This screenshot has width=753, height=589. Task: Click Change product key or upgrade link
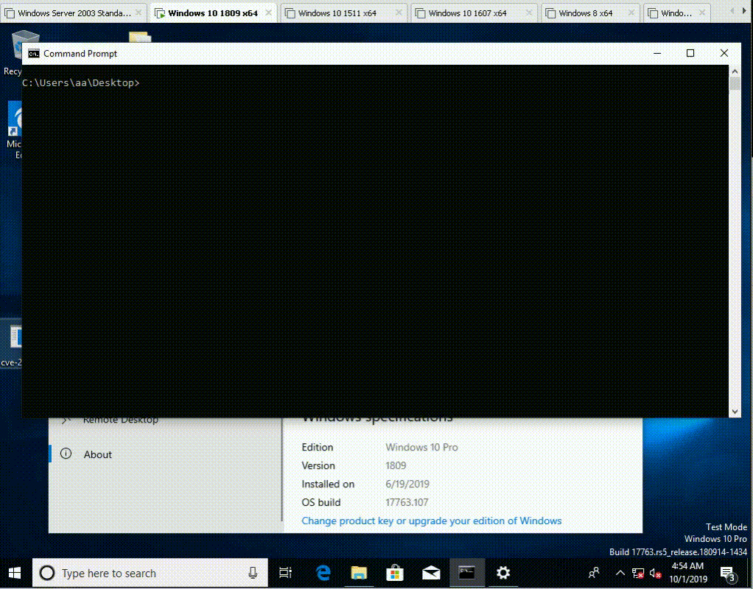tap(431, 521)
